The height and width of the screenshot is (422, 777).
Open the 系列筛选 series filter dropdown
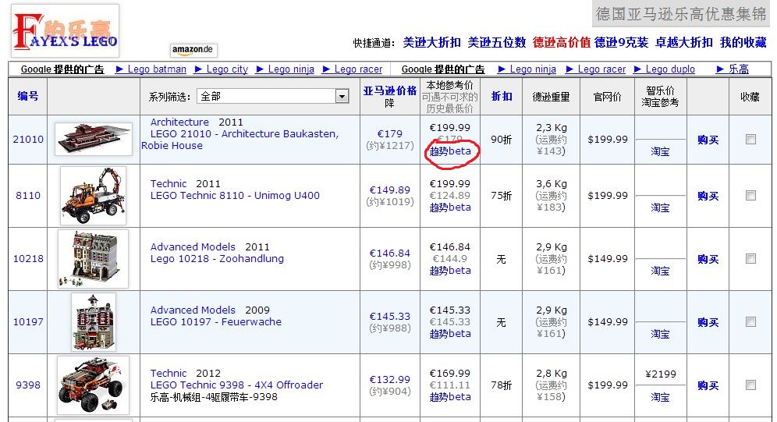273,96
